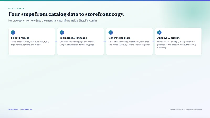210x118 pixels.
Task: Click the Generate package step card
Action: coord(129,41)
